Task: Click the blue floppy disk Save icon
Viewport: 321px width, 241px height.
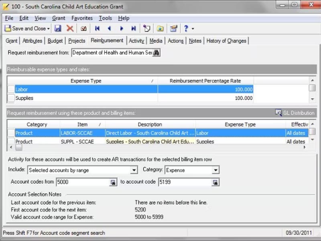Action: coord(58,29)
